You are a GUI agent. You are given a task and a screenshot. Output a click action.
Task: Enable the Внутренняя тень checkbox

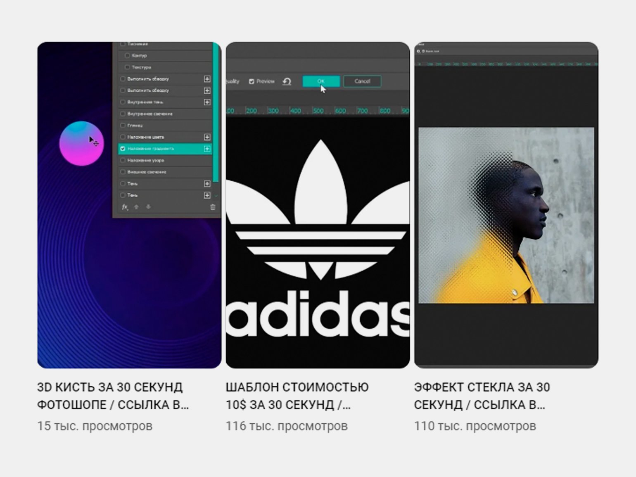click(x=123, y=102)
